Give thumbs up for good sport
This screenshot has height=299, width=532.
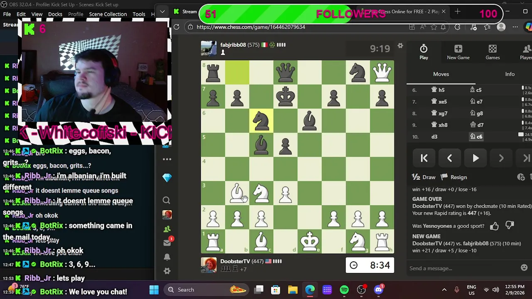pos(494,226)
